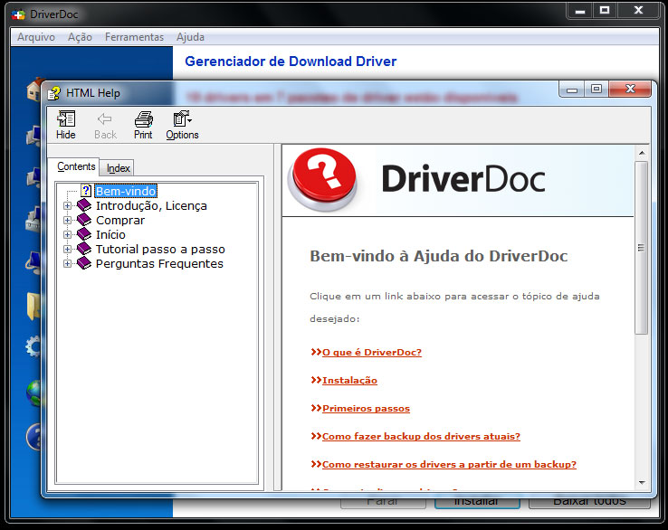
Task: Select the Comprar tree item text
Action: pyautogui.click(x=120, y=220)
